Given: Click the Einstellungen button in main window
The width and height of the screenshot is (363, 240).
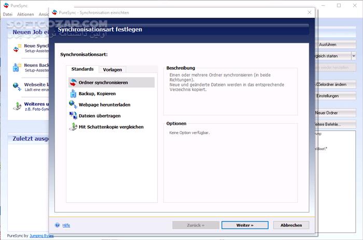Looking at the screenshot, I should [336, 96].
